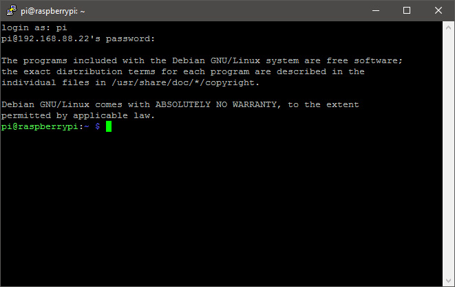Viewport: 455px width, 287px height.
Task: Click the green pi@raspberrypi prompt text
Action: [x=41, y=127]
